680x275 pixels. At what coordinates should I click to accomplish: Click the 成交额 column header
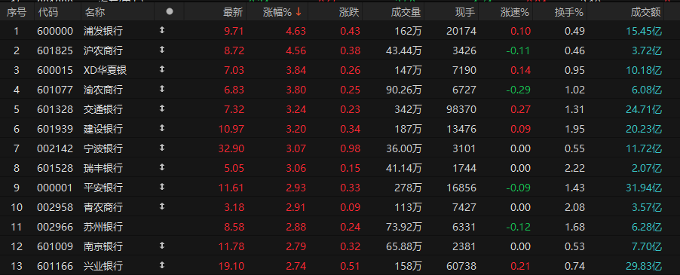[646, 13]
